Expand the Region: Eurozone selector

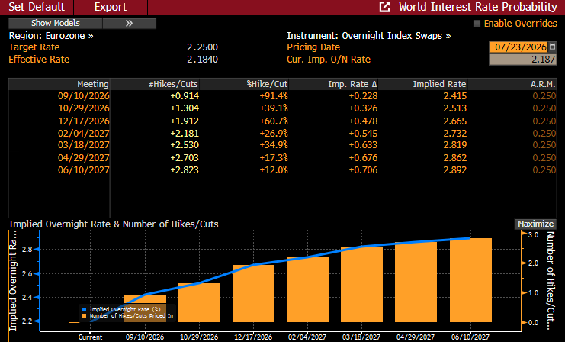[x=51, y=36]
